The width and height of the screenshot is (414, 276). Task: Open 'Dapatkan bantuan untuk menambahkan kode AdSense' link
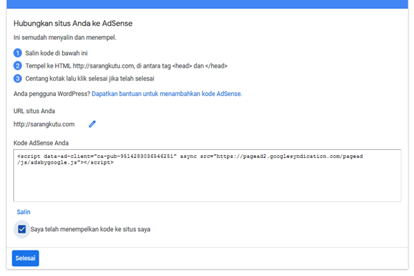coord(167,94)
